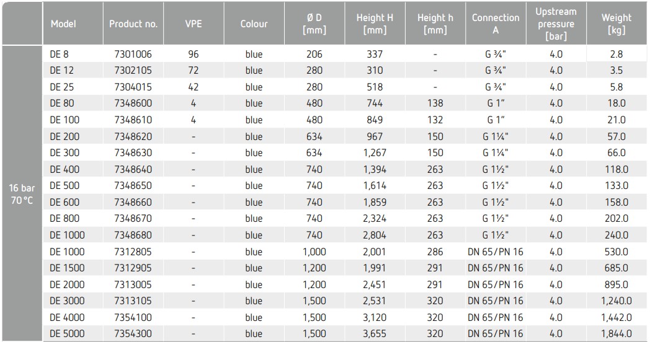Select the Ø D [mm] column header
This screenshot has height=342, width=655.
[314, 24]
